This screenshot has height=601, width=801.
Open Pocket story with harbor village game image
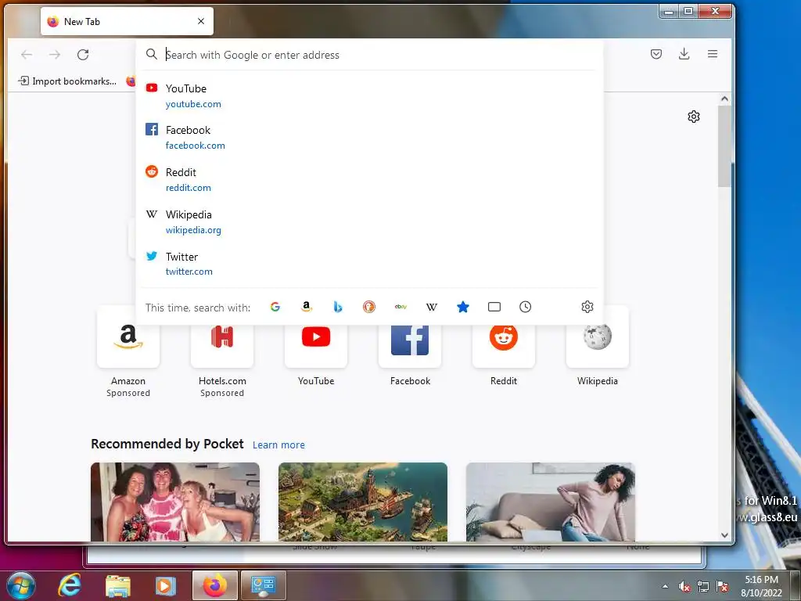coord(363,502)
